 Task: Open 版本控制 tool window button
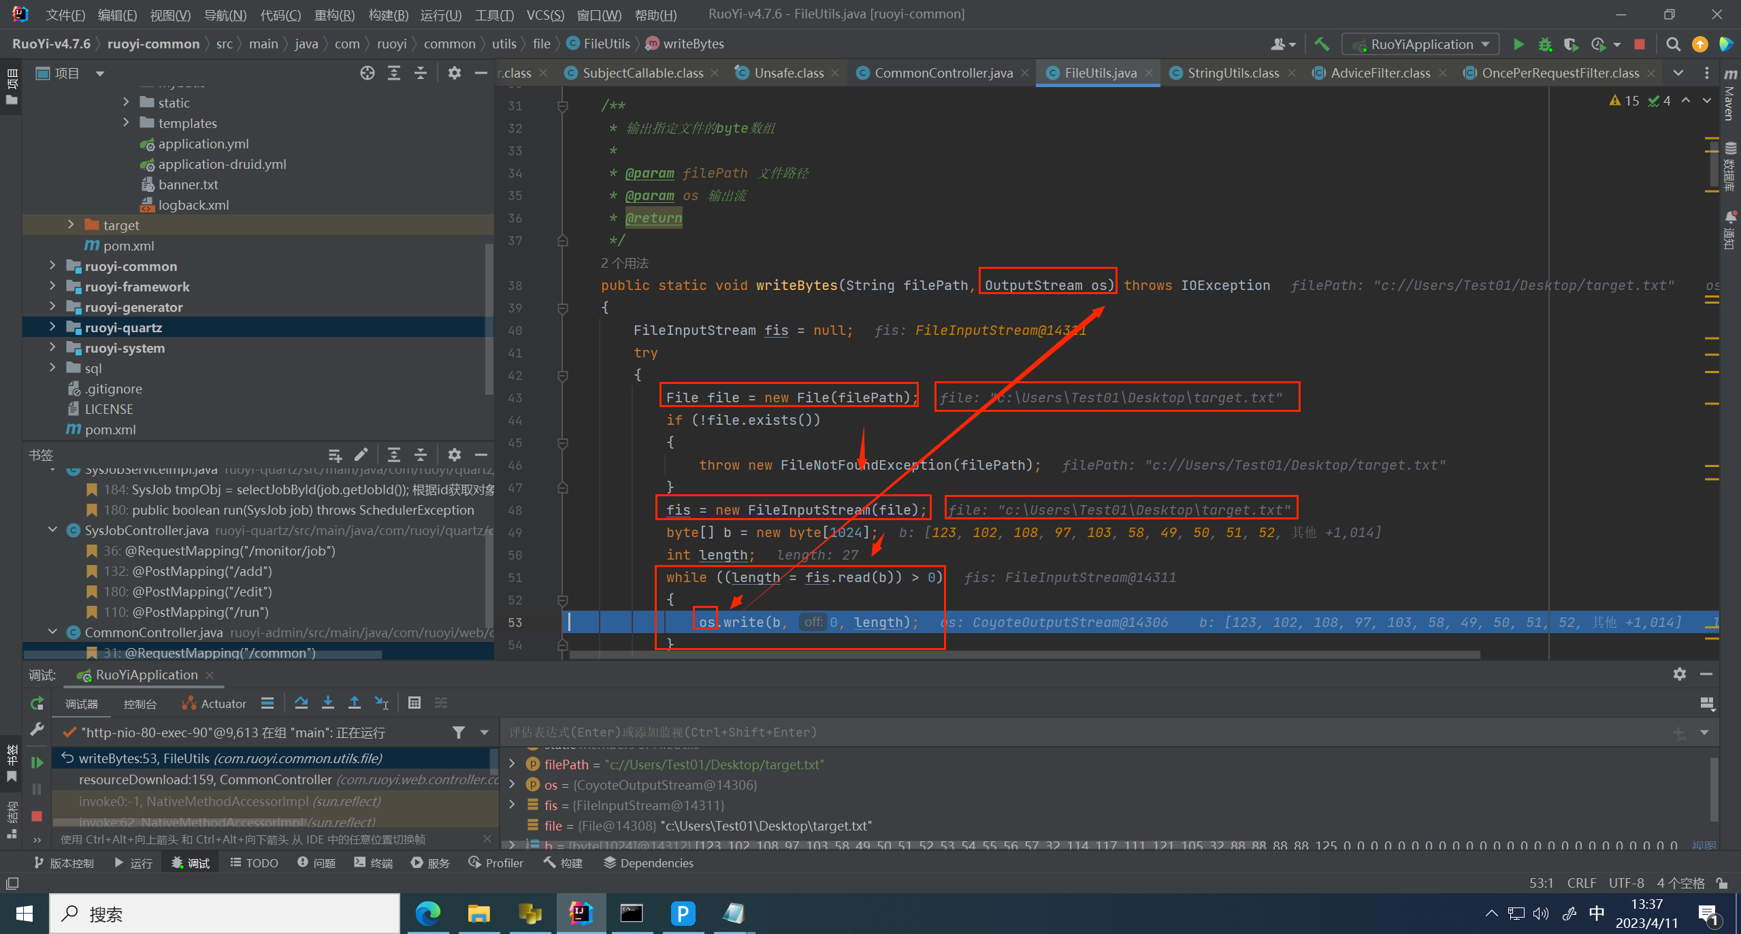click(63, 863)
